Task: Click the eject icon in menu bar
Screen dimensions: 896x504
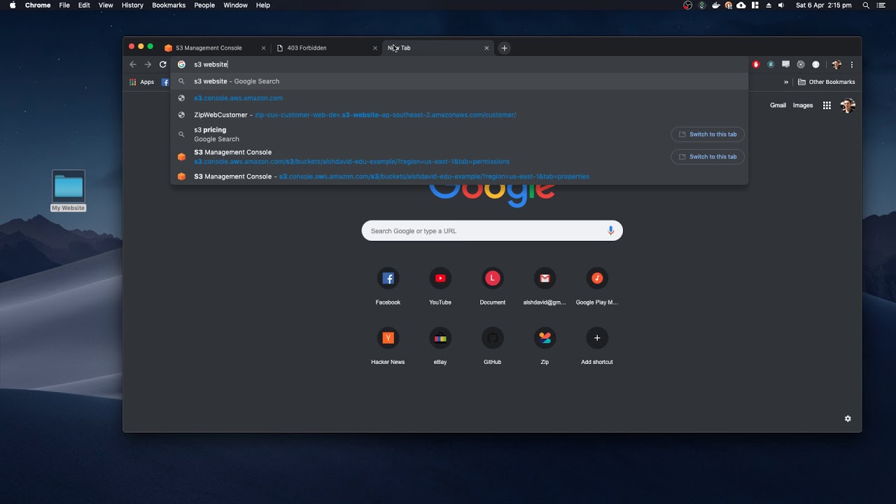Action: point(769,6)
